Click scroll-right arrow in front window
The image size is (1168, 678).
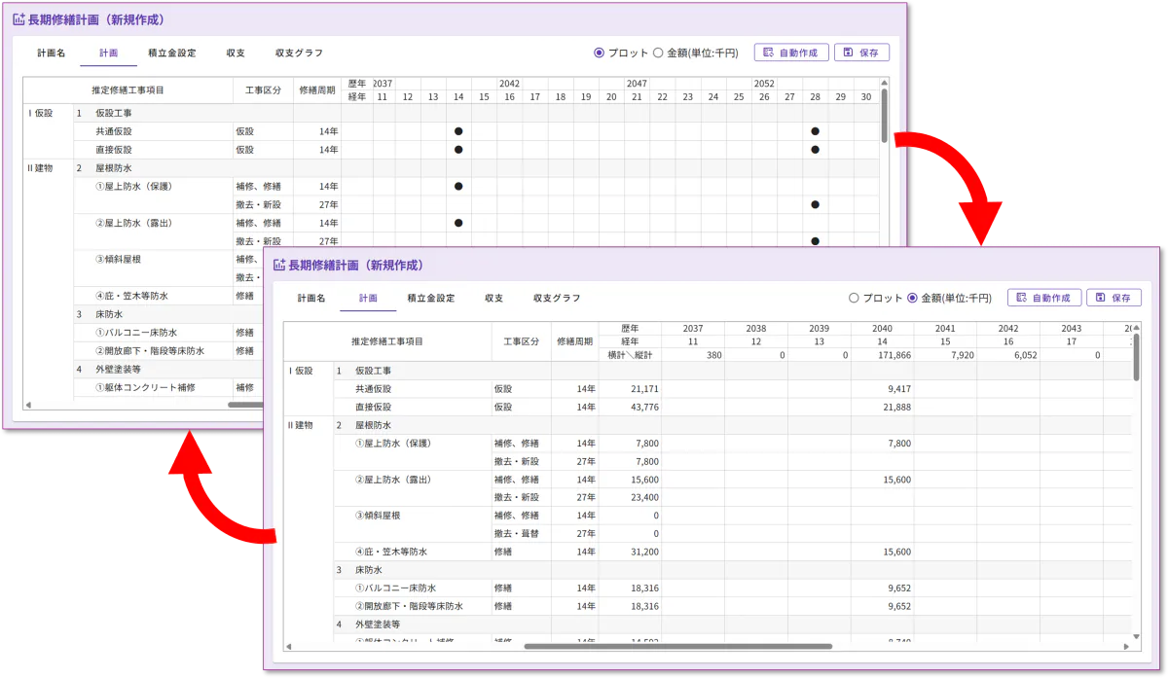point(1126,646)
